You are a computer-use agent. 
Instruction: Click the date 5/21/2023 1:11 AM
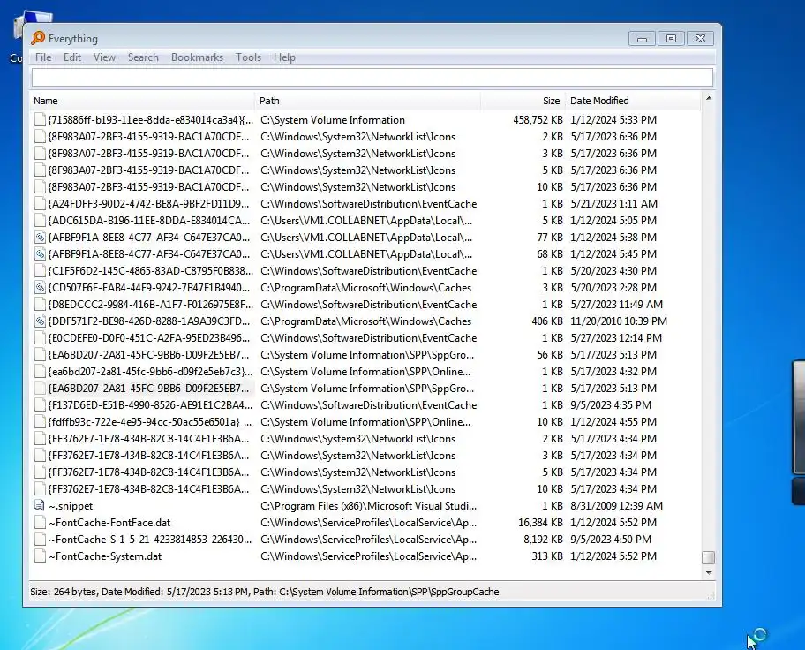click(x=613, y=203)
